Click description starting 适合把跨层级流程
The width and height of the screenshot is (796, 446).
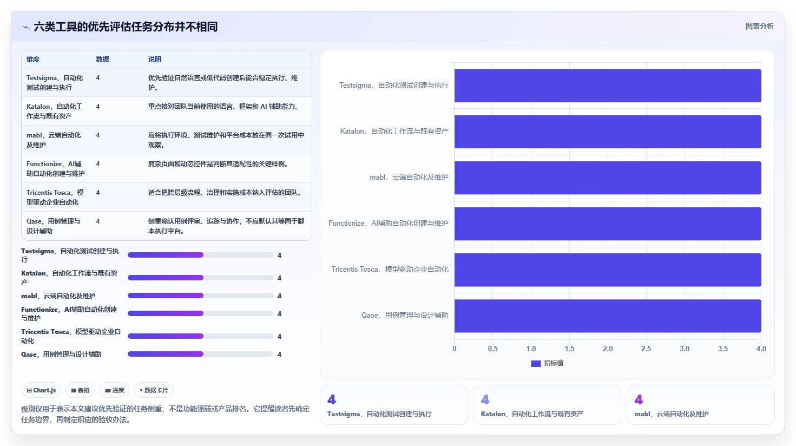coord(225,193)
